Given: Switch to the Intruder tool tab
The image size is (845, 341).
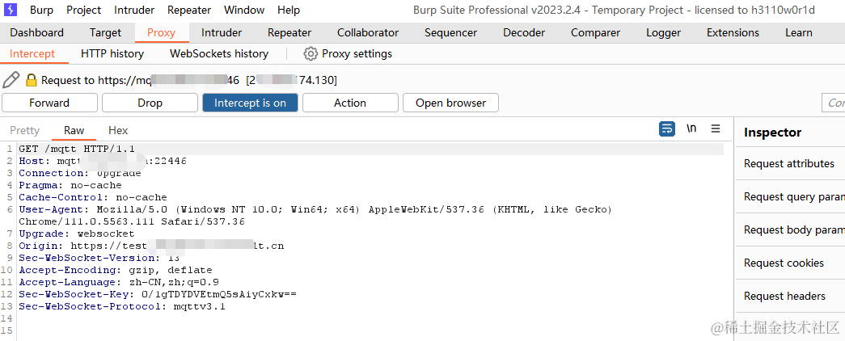Looking at the screenshot, I should [222, 33].
